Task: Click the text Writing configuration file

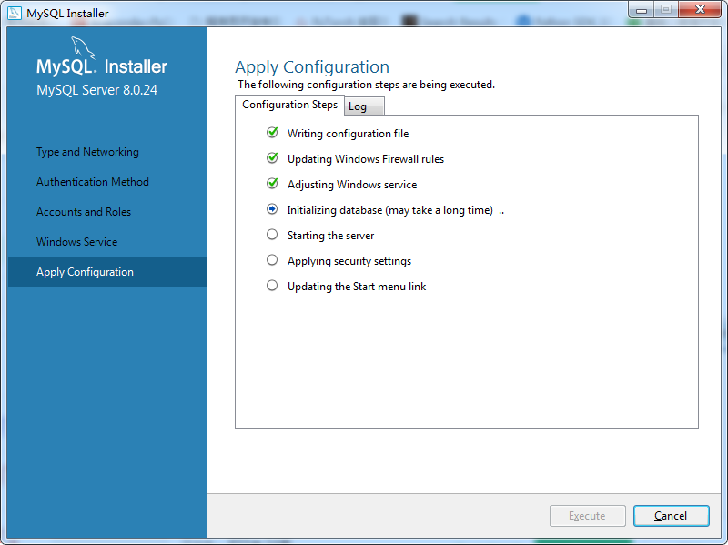Action: click(348, 134)
